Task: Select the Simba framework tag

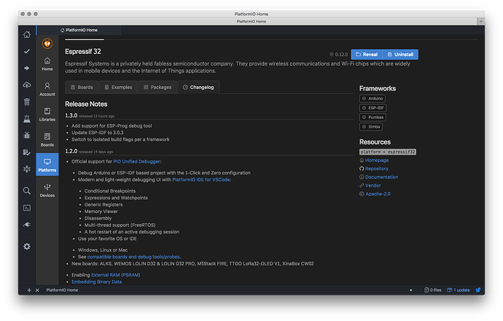Action: click(x=371, y=126)
